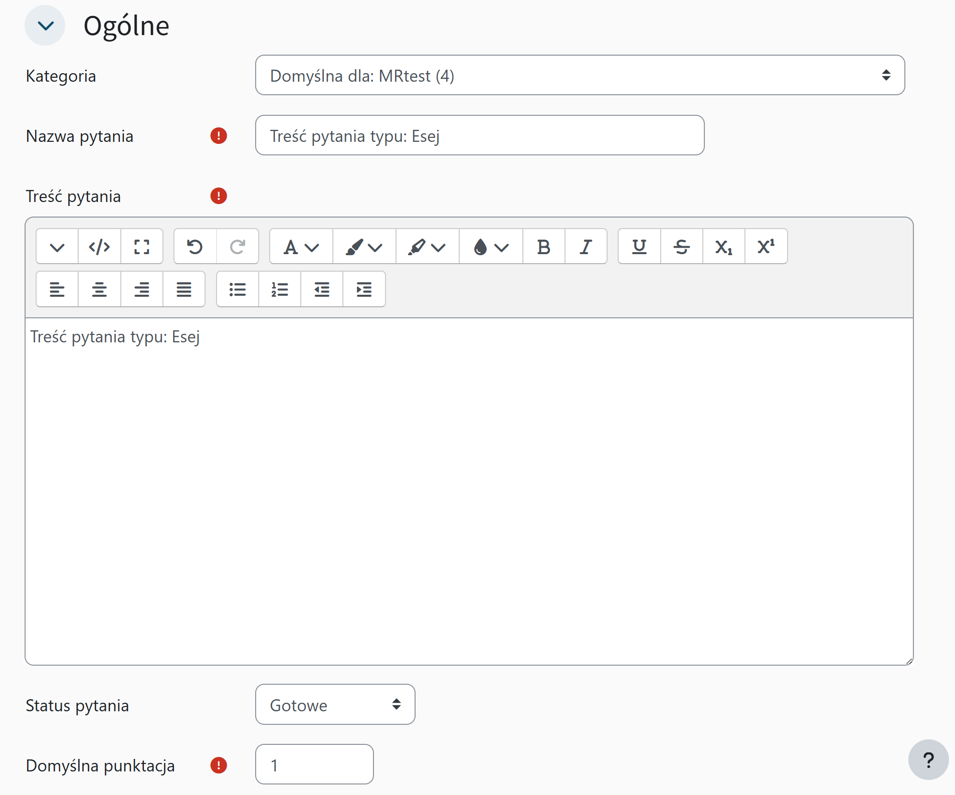Apply superscript formatting

coord(766,247)
